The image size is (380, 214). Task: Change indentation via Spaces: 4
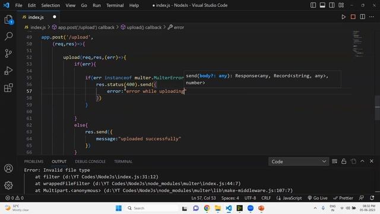(230, 198)
